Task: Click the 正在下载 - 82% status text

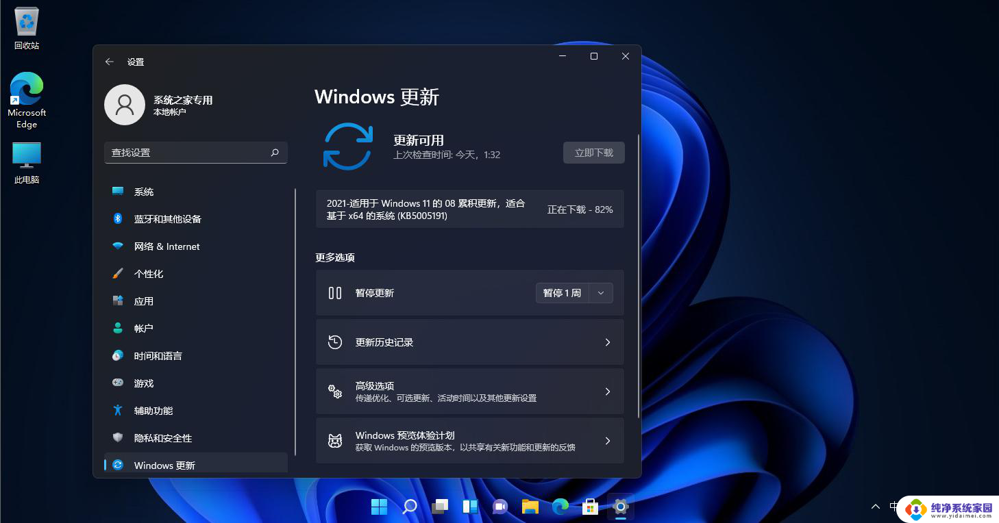Action: [x=580, y=209]
